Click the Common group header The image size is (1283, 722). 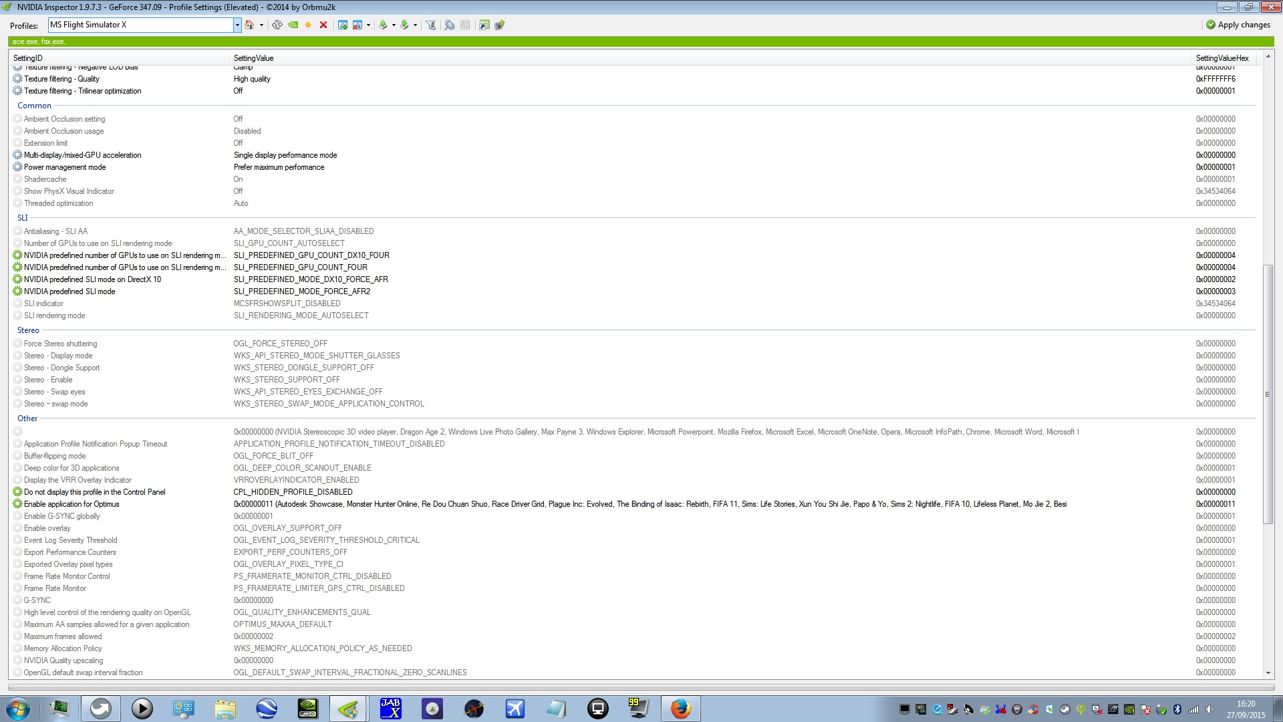(34, 106)
